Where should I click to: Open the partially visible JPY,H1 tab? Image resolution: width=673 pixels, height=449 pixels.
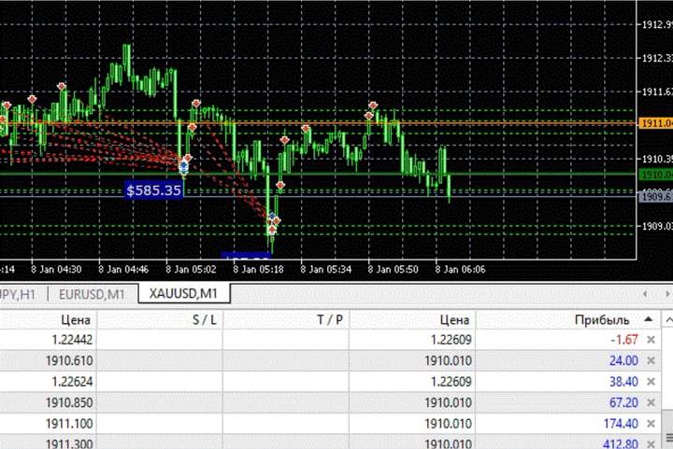pyautogui.click(x=19, y=293)
